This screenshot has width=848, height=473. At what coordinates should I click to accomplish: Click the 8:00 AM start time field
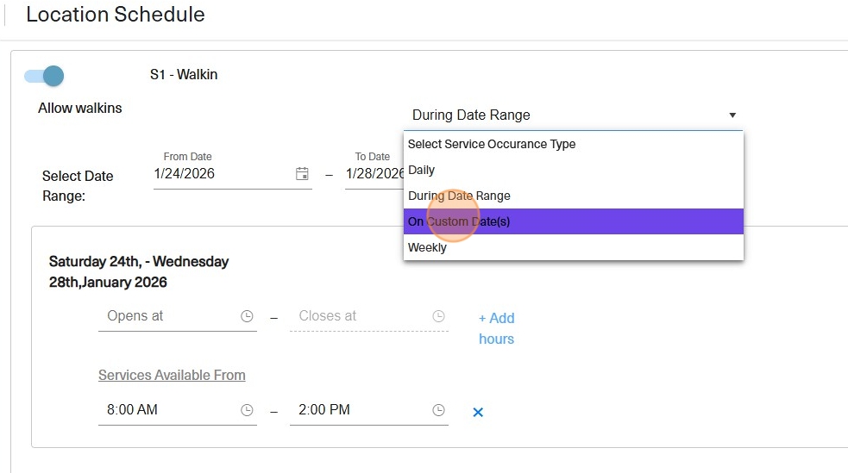[x=168, y=410]
